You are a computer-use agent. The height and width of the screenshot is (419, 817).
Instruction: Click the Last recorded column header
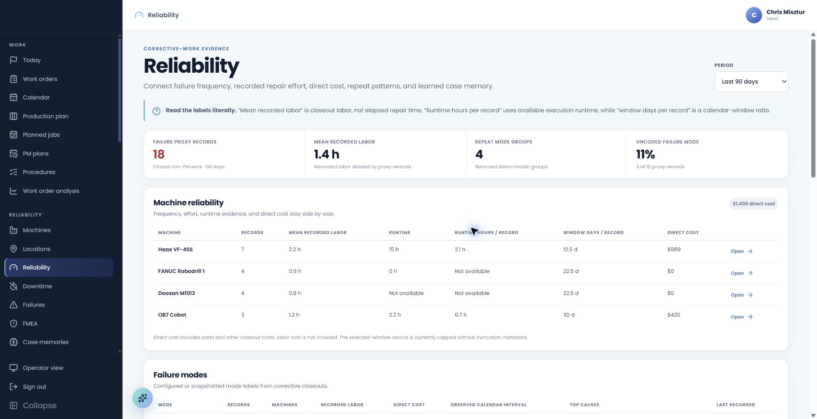pyautogui.click(x=736, y=405)
